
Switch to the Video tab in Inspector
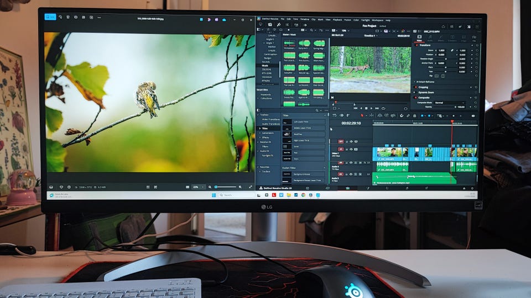[x=419, y=38]
